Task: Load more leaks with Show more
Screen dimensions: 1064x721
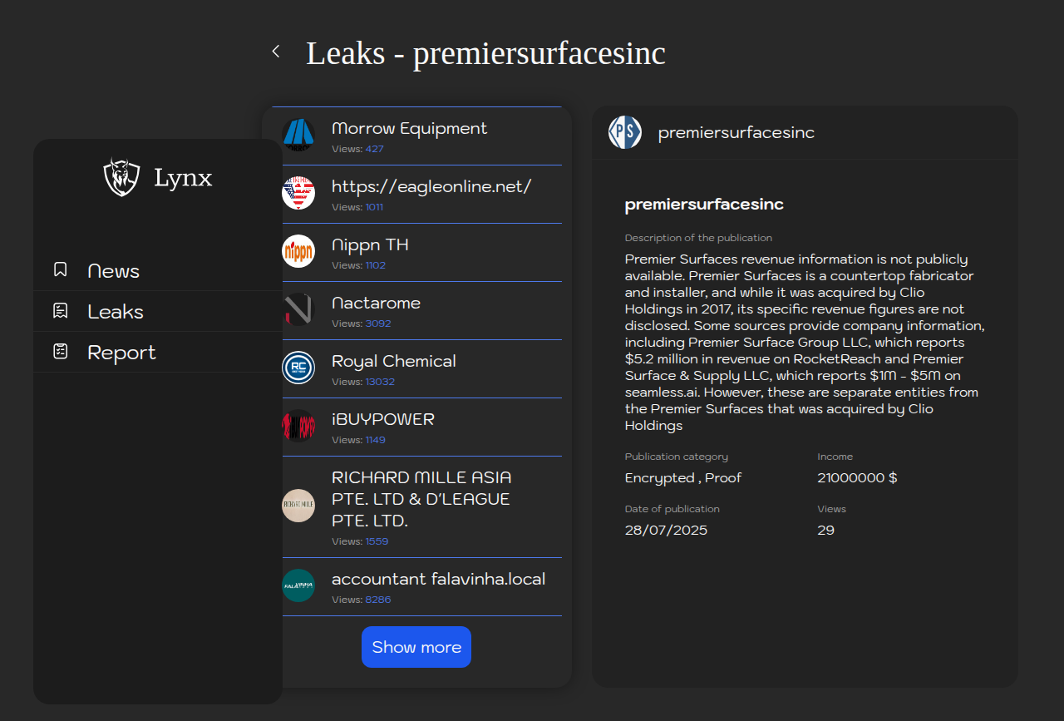Action: 416,647
